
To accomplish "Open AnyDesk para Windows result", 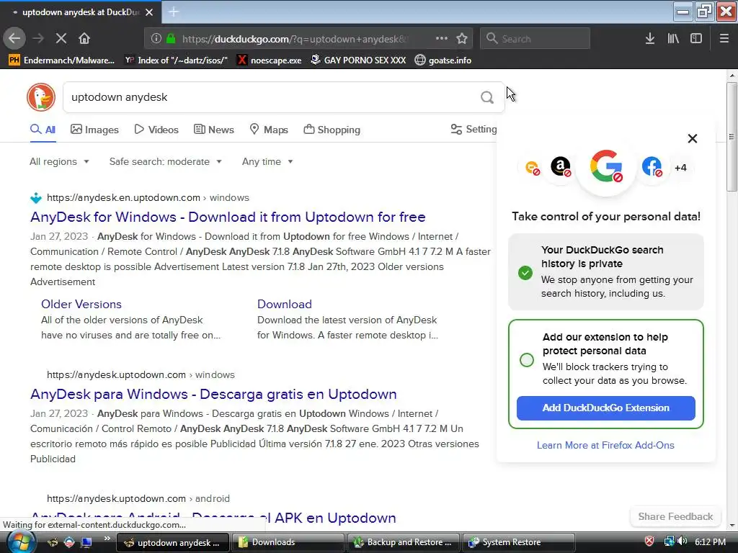I will pos(213,394).
